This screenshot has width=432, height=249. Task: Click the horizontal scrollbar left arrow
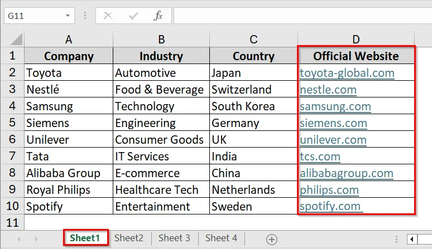click(x=412, y=239)
